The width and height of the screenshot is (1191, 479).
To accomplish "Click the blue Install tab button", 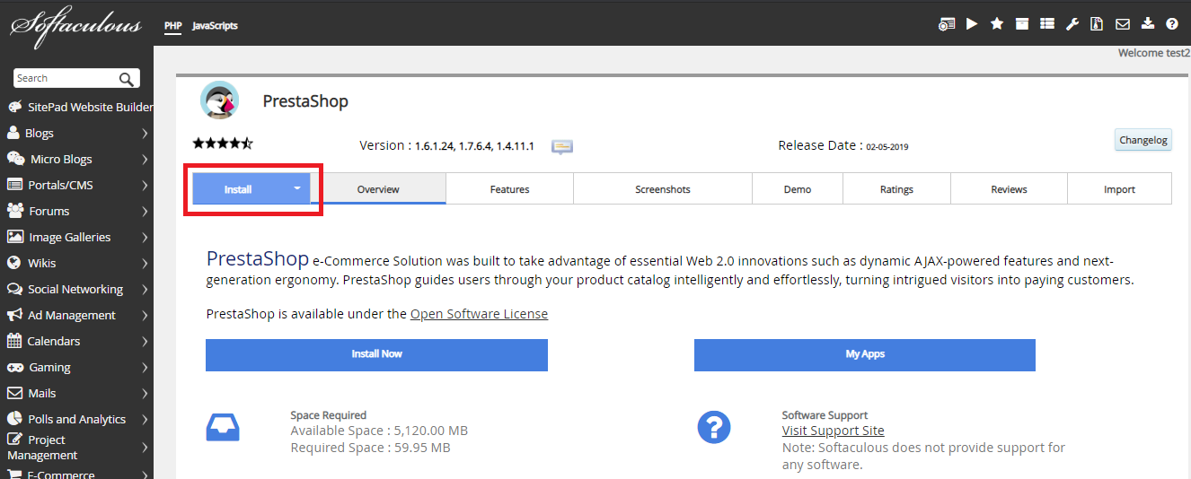I will tap(251, 189).
